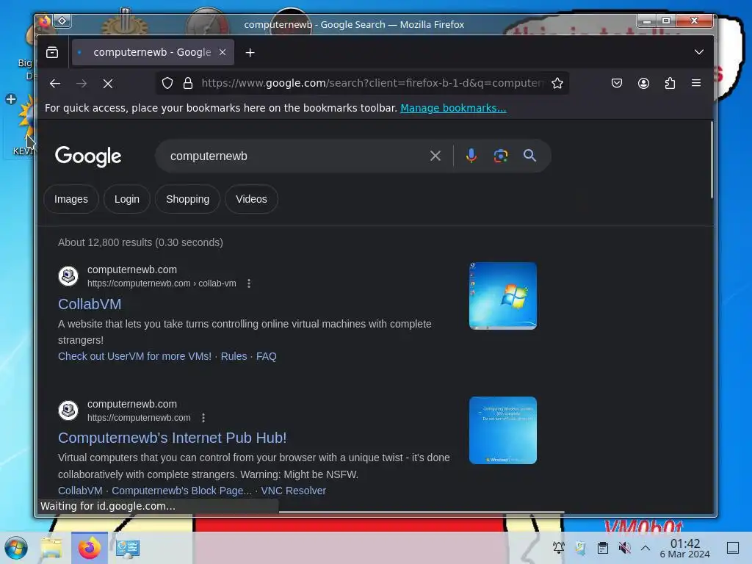Open the file manager taskbar icon
752x564 pixels.
pyautogui.click(x=51, y=548)
